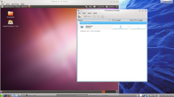Click the Ubuntu network connection indicator
Image resolution: width=174 pixels, height=97 pixels.
point(86,7)
